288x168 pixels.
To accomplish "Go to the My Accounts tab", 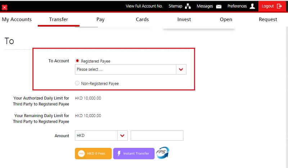I will pos(17,19).
